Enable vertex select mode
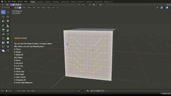Viewport: 171px width, 96px height. [16, 8]
